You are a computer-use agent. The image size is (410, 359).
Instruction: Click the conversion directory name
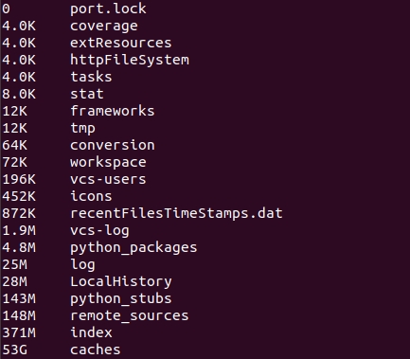click(113, 145)
